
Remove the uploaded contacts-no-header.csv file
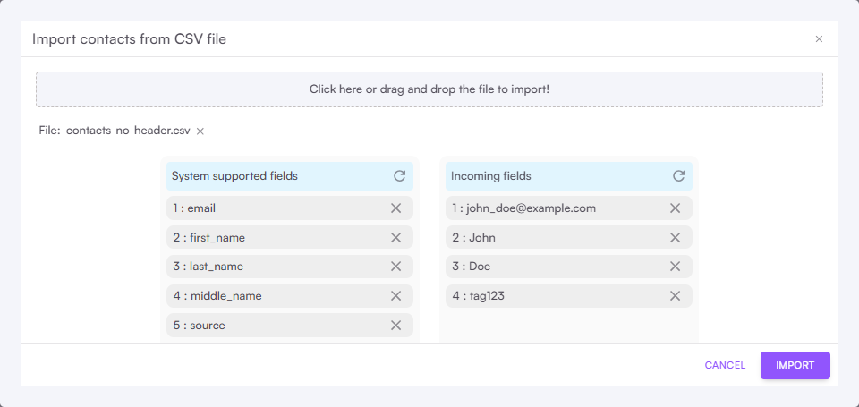click(x=200, y=131)
